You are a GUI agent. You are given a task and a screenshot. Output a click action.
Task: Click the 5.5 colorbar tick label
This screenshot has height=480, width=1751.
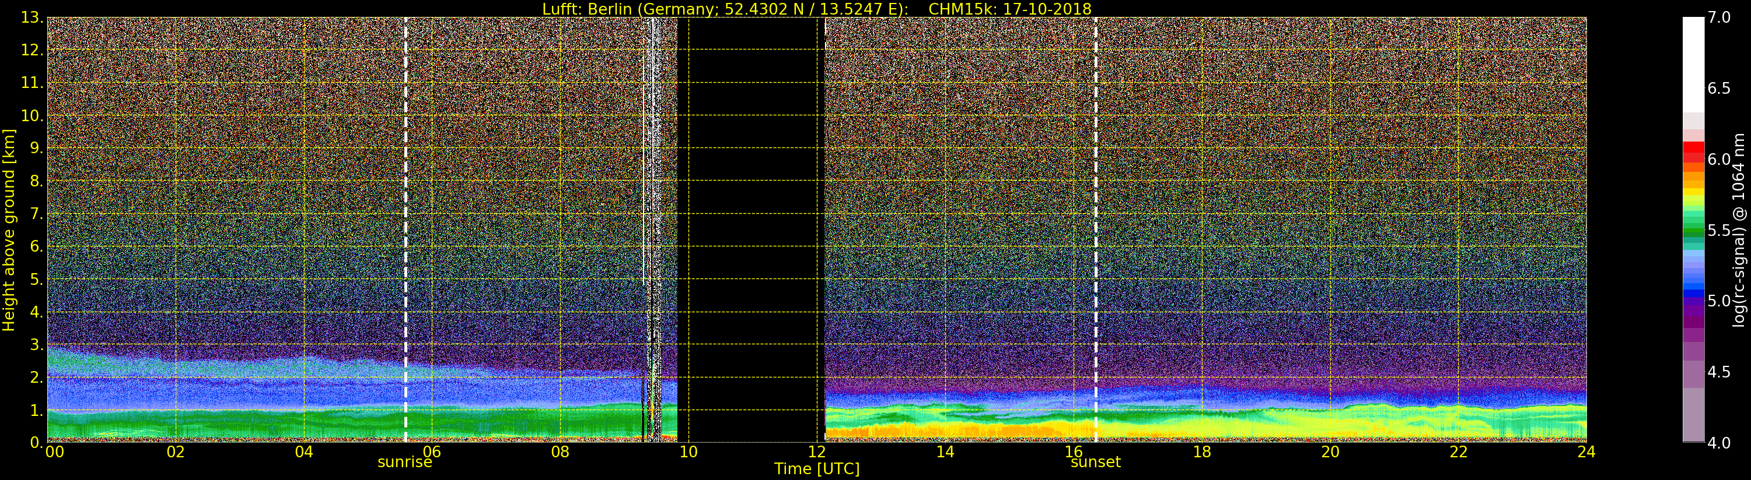click(1719, 230)
